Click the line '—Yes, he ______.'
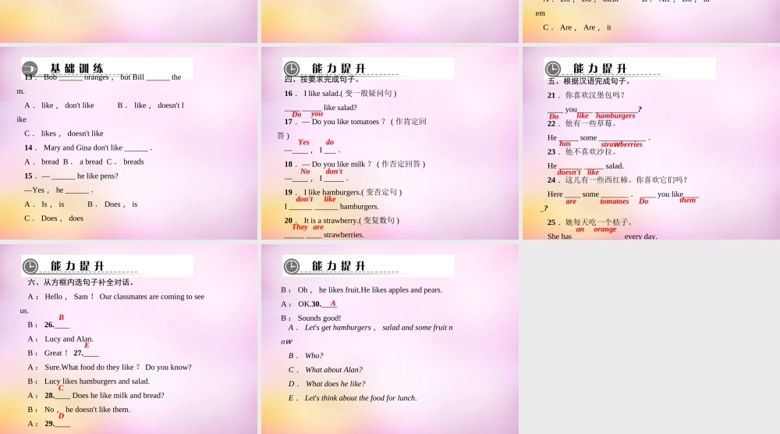This screenshot has width=780, height=434. click(x=58, y=190)
